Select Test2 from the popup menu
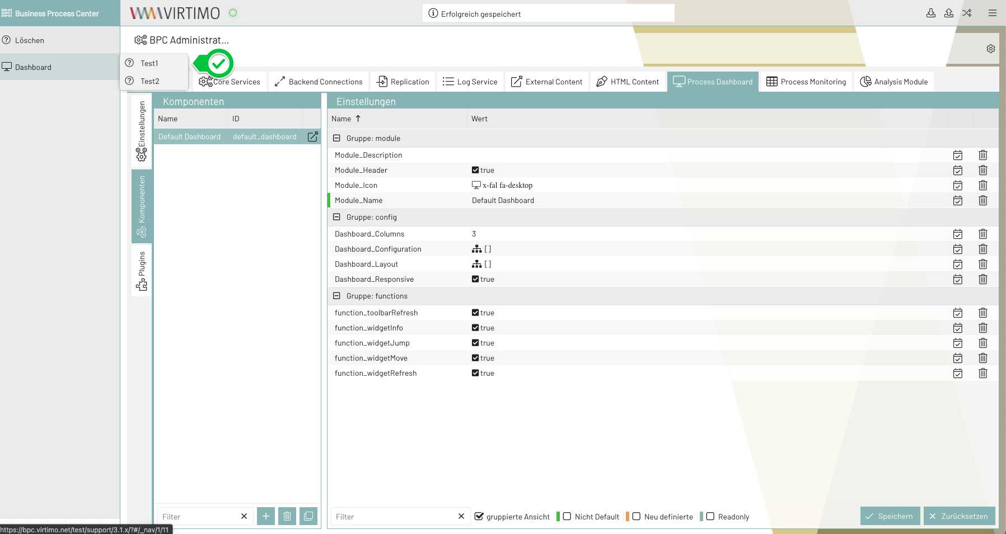Viewport: 1006px width, 534px height. [150, 81]
